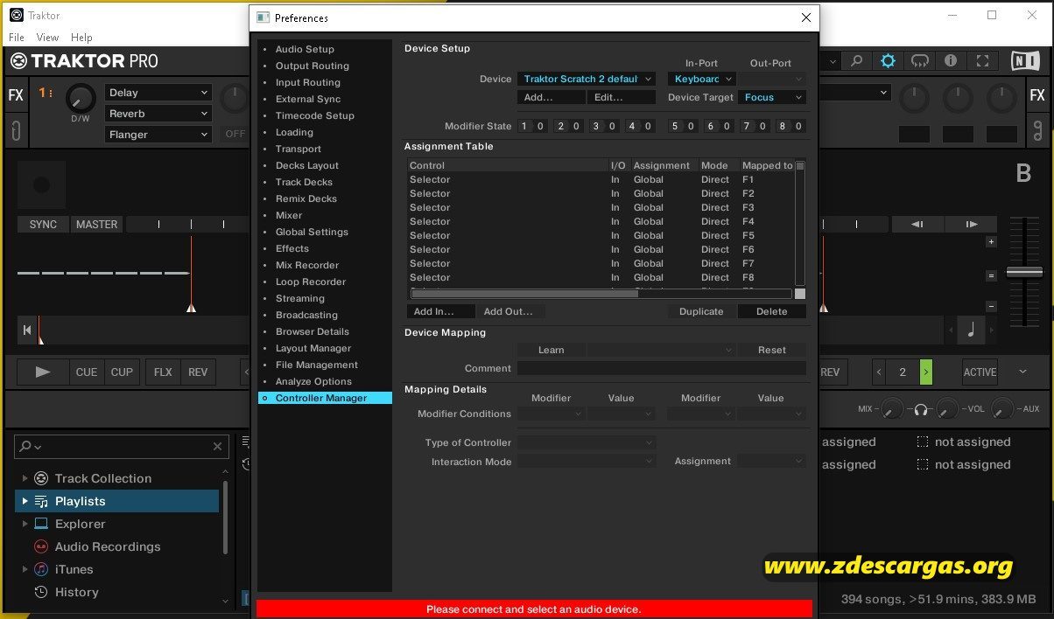Toggle SYNC on Deck A
The image size is (1054, 619).
pos(43,225)
